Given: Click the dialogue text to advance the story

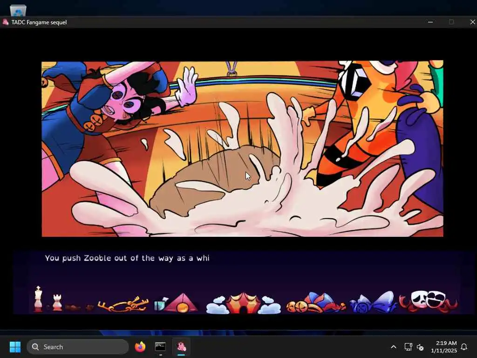Looking at the screenshot, I should click(x=127, y=258).
